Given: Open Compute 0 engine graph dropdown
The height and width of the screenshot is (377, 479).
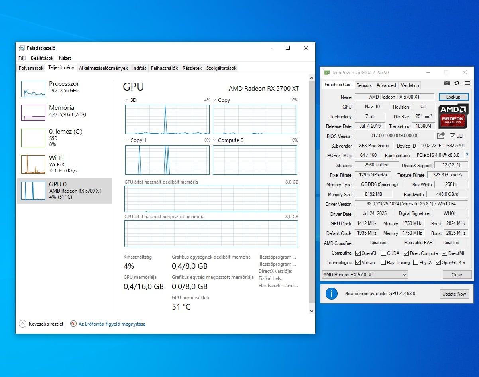Looking at the screenshot, I should (214, 140).
